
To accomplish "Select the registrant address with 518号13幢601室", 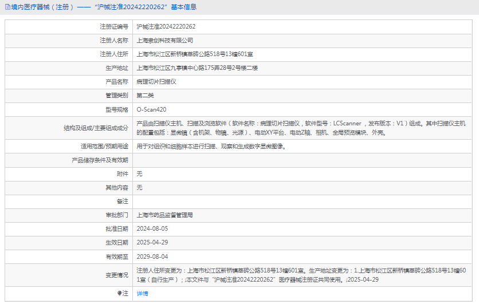I will [195, 54].
